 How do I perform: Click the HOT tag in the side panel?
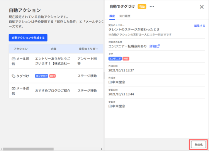tap(126, 59)
